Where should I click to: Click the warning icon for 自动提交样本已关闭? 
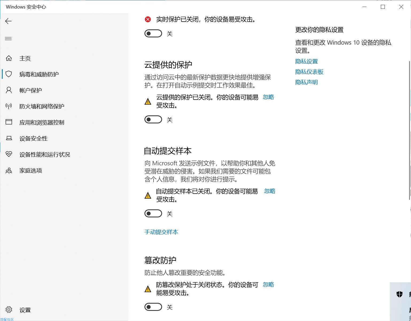[x=148, y=195]
